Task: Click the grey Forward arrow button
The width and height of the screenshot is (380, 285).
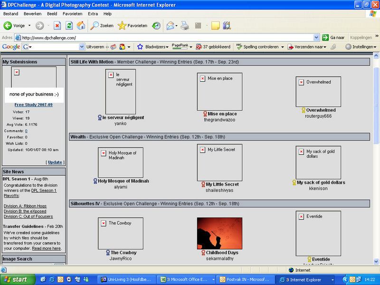Action: point(40,26)
